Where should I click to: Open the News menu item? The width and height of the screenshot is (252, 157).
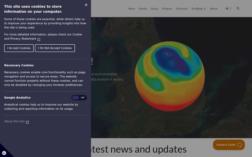[132, 9]
